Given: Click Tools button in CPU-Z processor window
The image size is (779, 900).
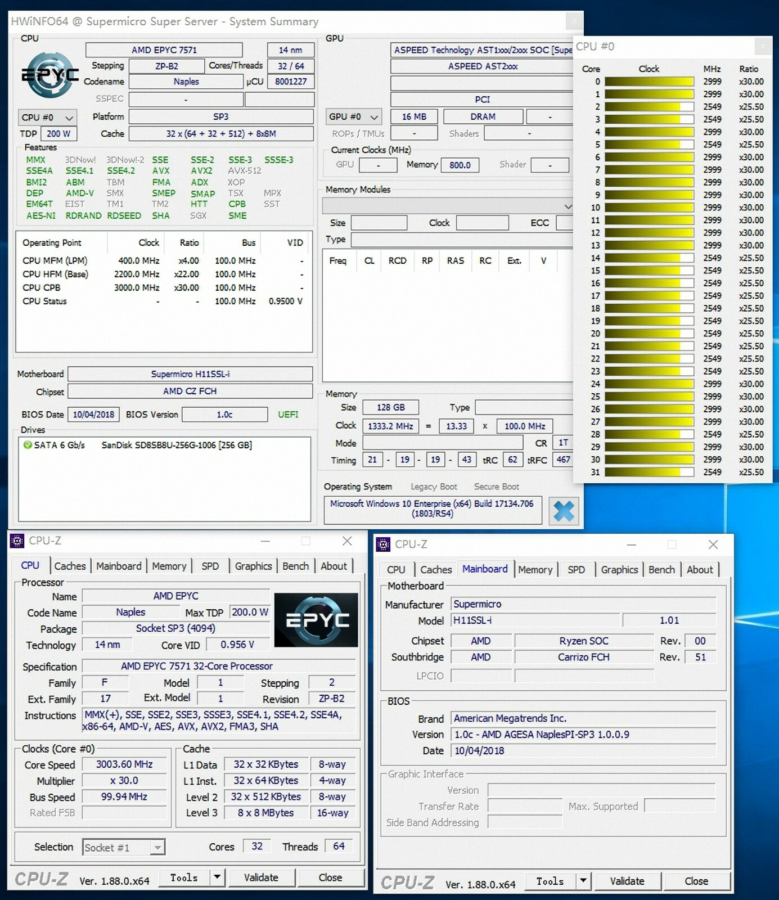Looking at the screenshot, I should coord(184,877).
